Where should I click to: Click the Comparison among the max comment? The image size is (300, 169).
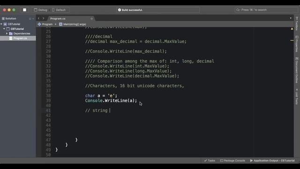[150, 61]
